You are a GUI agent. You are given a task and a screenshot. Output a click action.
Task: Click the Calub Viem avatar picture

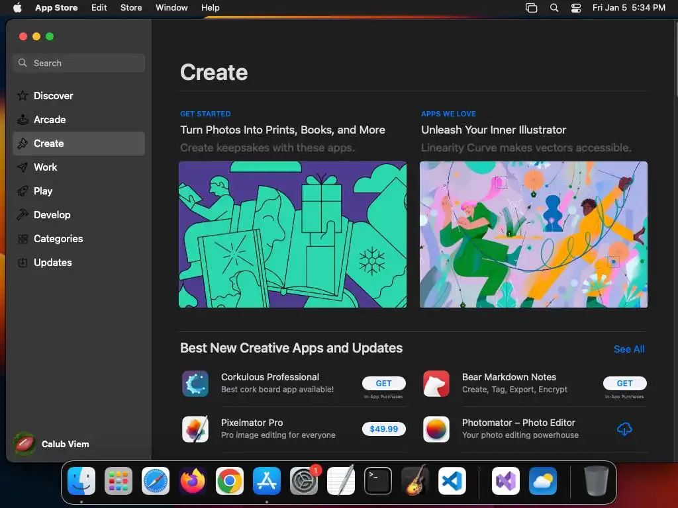(24, 444)
